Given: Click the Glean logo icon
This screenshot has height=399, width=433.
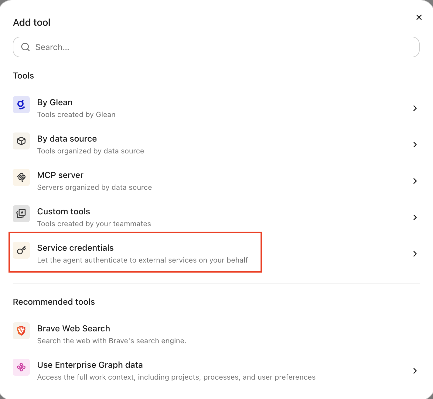Looking at the screenshot, I should point(21,105).
